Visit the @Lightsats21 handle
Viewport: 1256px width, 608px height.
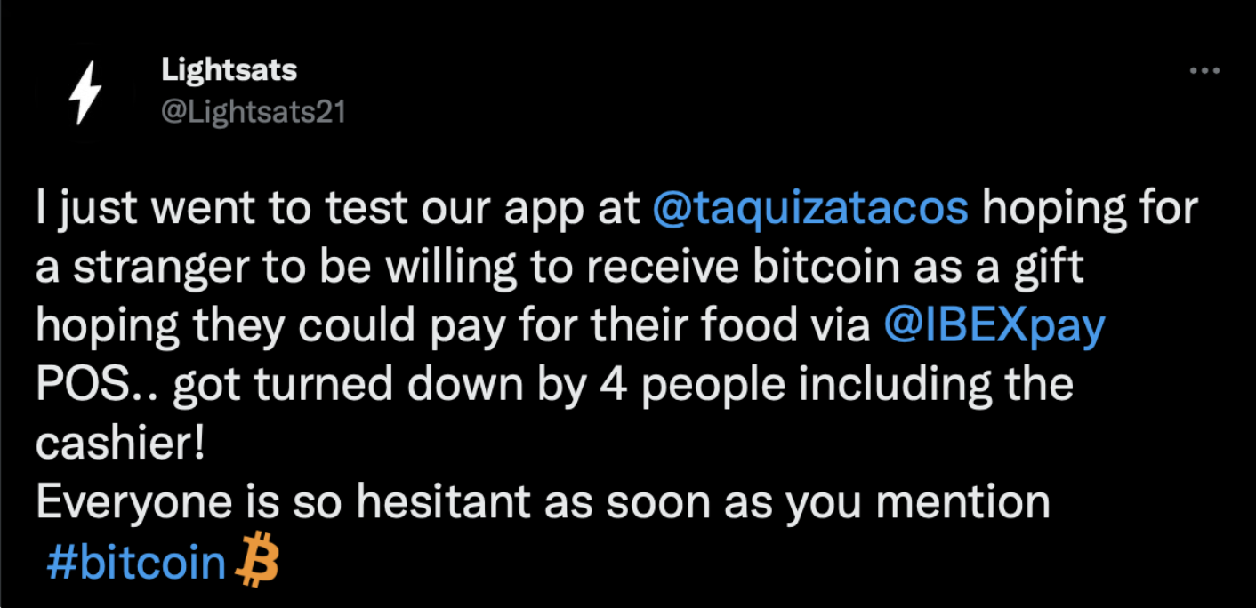pos(253,112)
